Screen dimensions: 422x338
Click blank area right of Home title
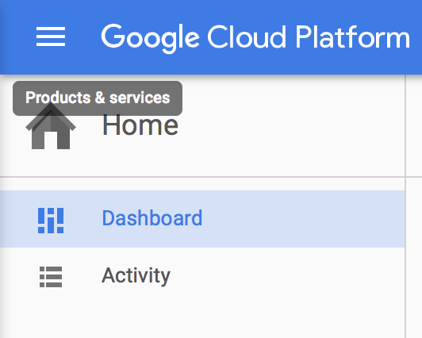coord(290,125)
